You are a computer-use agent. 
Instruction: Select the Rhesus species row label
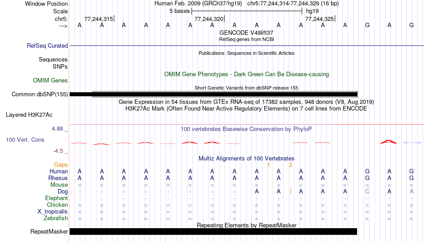point(58,178)
